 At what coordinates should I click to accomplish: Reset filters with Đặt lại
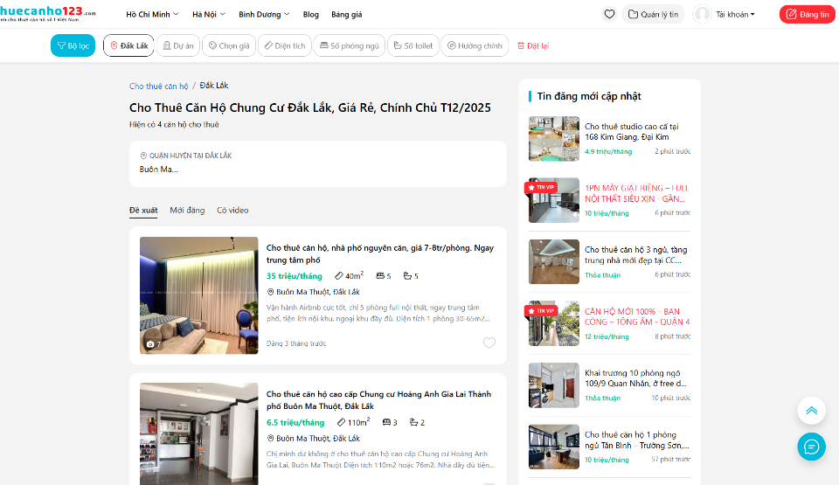[533, 46]
